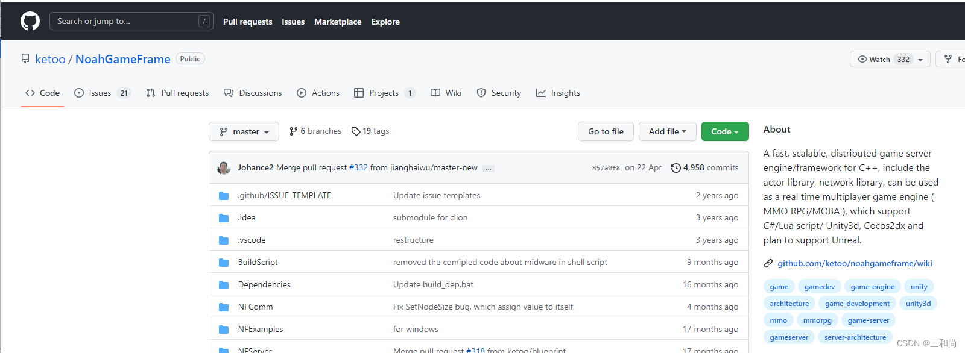The width and height of the screenshot is (965, 353).
Task: Click the pull request icon in repo tabs
Action: click(x=151, y=93)
